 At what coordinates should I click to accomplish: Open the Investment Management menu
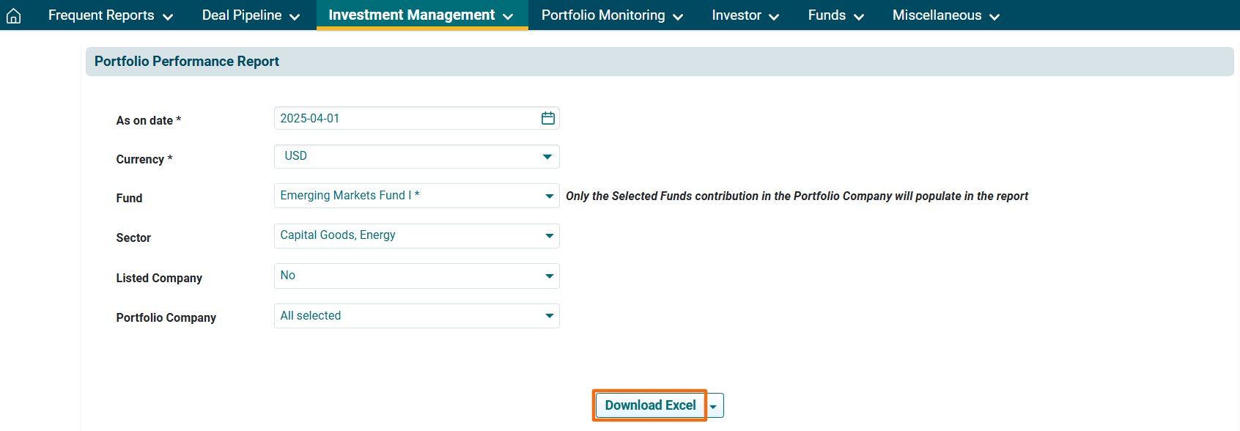(x=421, y=15)
